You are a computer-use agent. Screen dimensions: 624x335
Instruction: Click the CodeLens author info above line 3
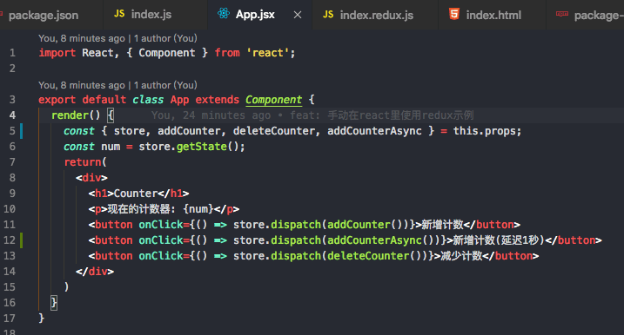coord(117,85)
